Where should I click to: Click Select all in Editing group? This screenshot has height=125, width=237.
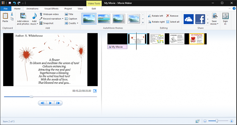pyautogui.click(x=173, y=22)
